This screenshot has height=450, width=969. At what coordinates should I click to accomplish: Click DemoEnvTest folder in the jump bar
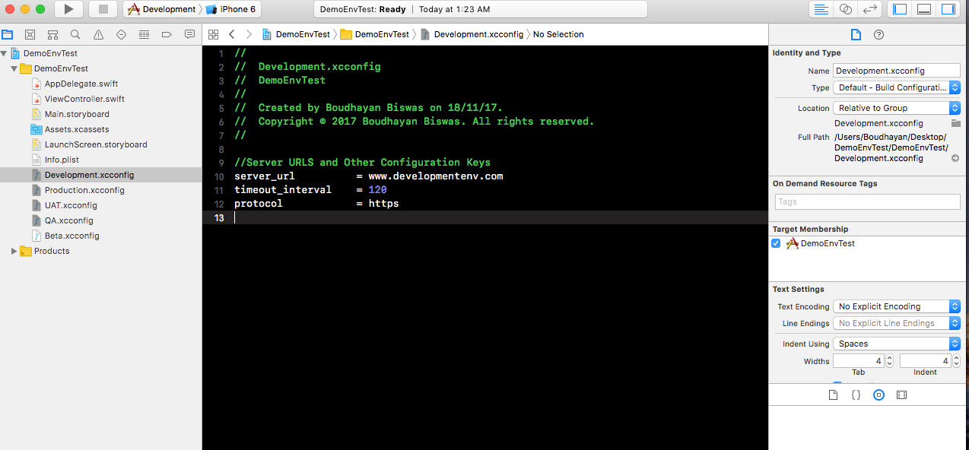pyautogui.click(x=375, y=34)
